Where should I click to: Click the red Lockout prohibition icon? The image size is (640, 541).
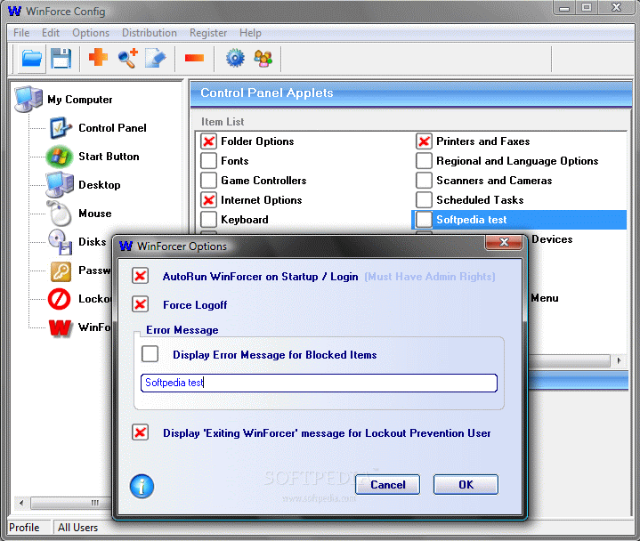(x=60, y=299)
